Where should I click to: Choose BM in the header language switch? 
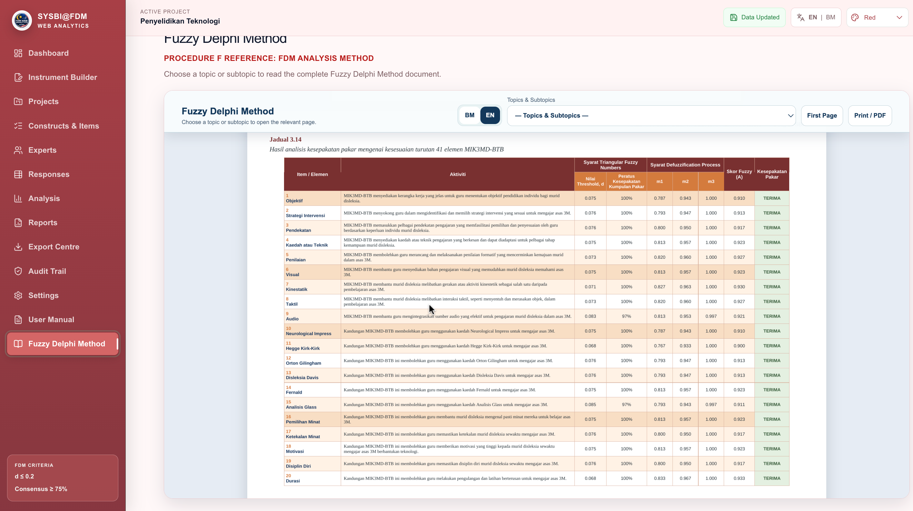point(830,17)
